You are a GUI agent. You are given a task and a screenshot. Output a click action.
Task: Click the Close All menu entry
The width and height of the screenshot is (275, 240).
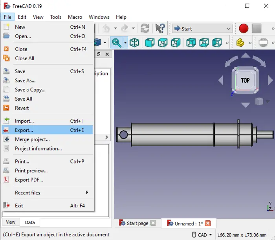tap(48, 58)
